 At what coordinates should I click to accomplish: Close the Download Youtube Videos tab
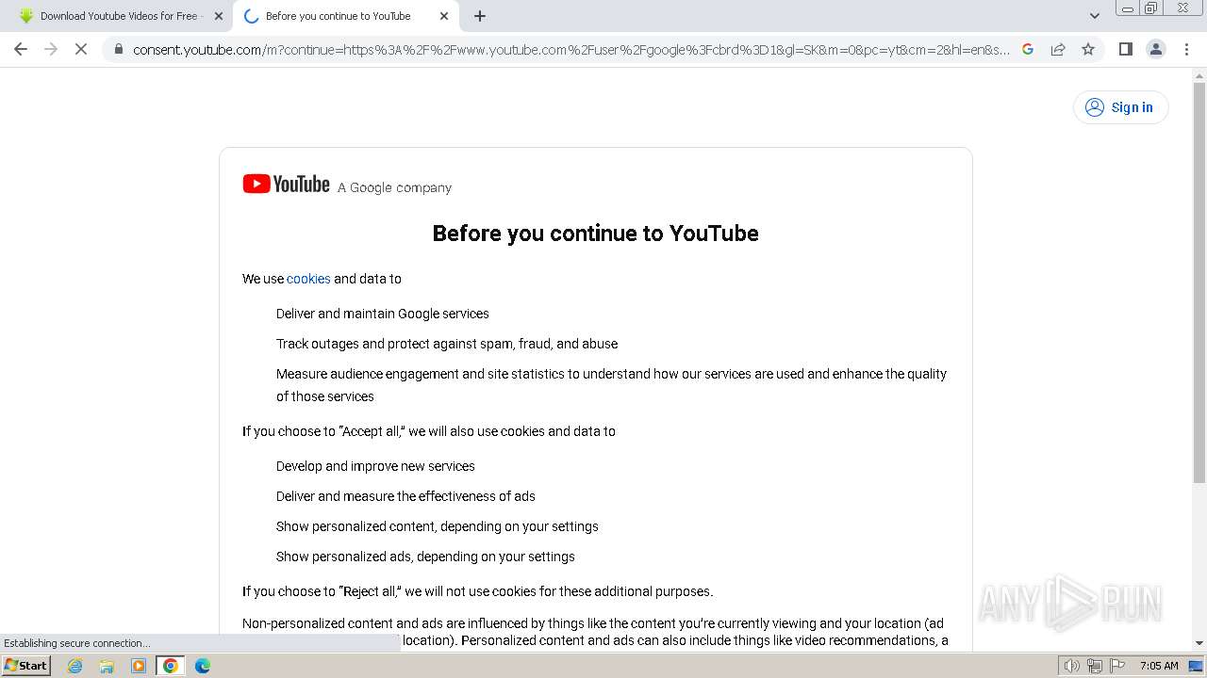(219, 16)
